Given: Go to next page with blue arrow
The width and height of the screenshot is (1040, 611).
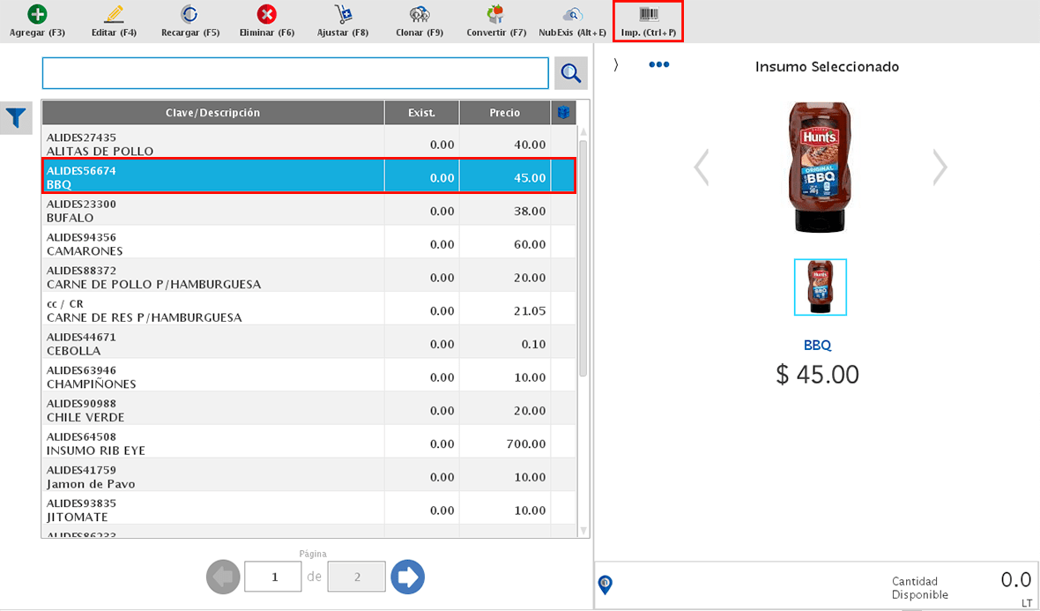Looking at the screenshot, I should click(x=407, y=577).
